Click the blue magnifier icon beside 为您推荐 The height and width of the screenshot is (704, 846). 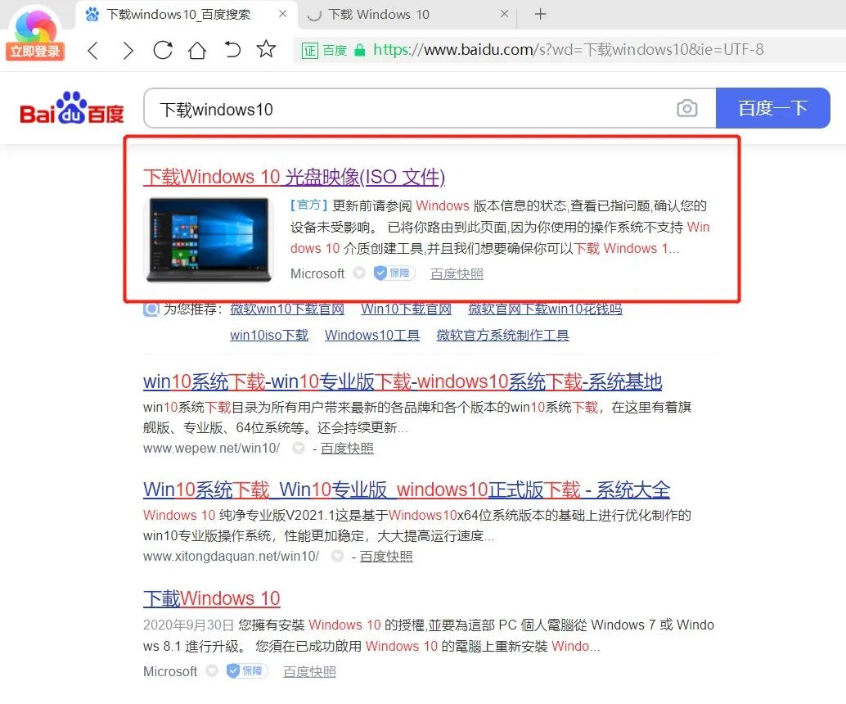tap(151, 309)
